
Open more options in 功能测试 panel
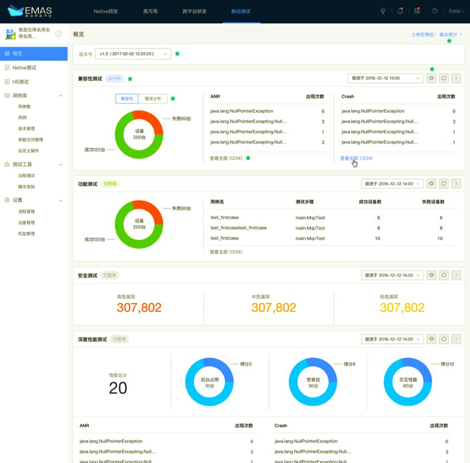click(x=456, y=183)
